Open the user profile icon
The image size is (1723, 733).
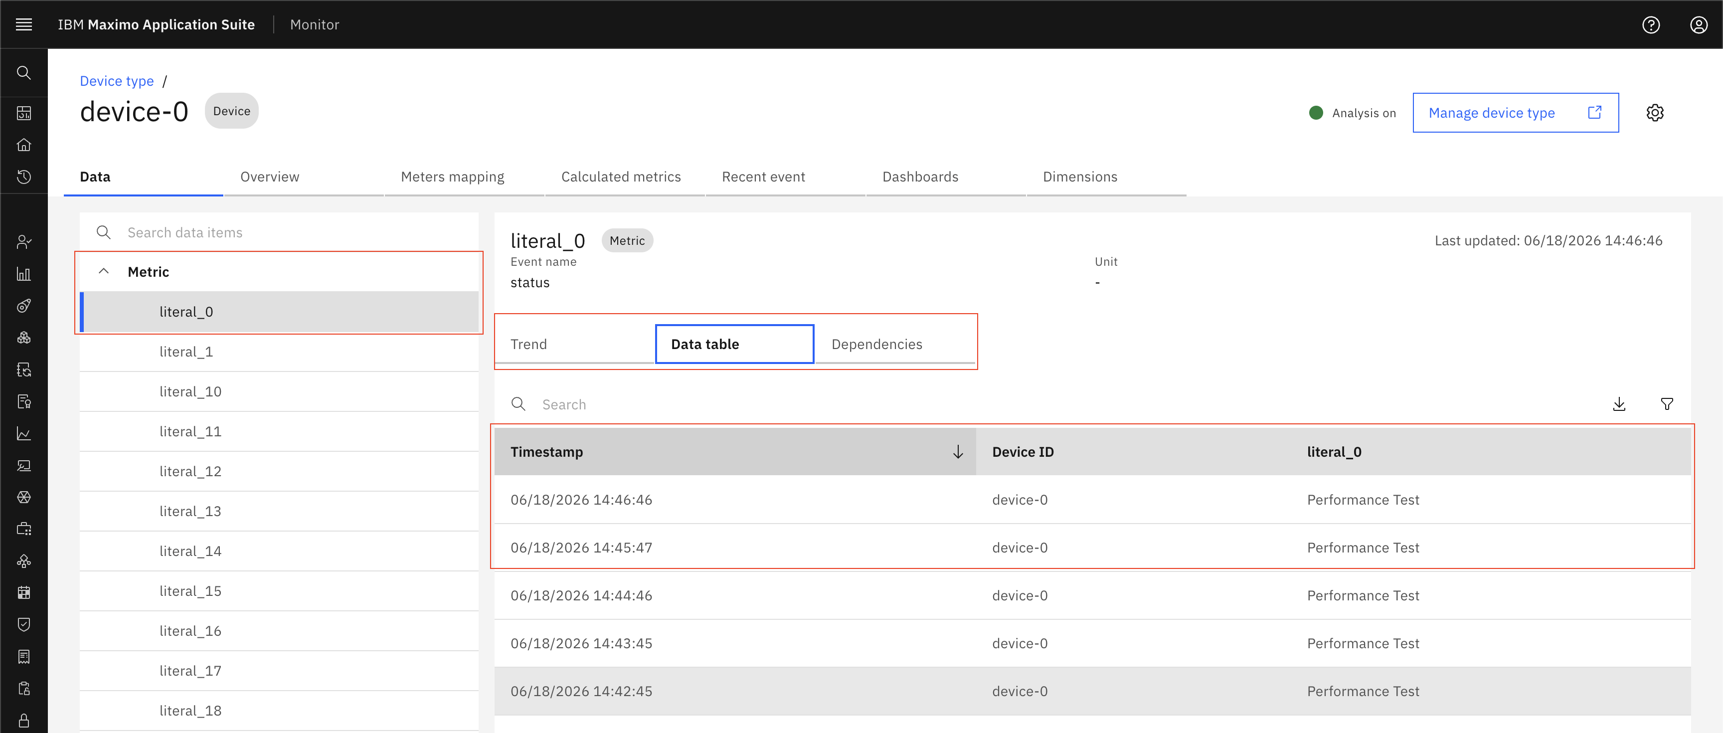(x=1698, y=25)
